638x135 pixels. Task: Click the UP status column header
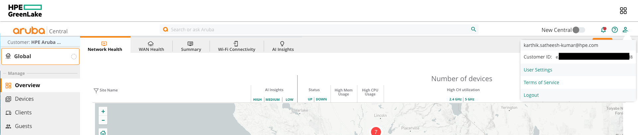pos(310,99)
